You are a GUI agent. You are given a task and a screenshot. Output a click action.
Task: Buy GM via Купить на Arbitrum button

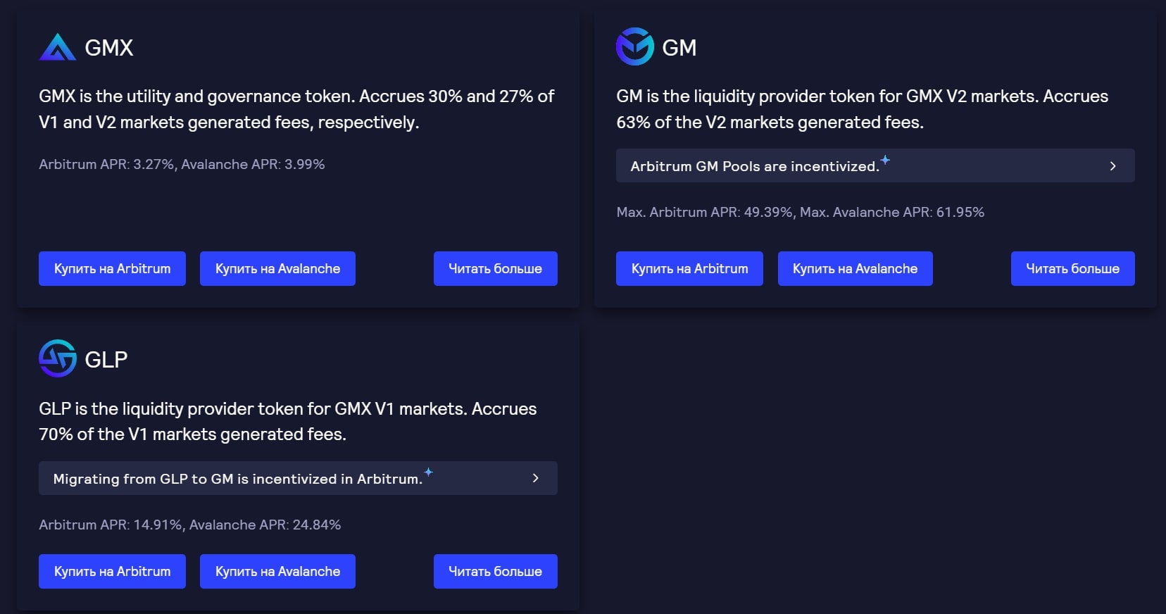689,268
